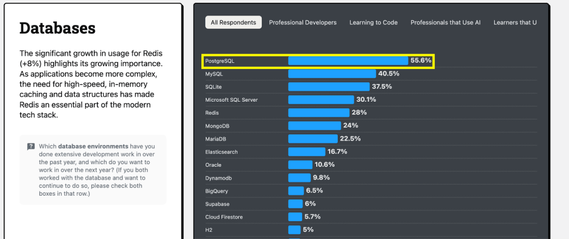Click the MariaDB bar
569x239 pixels.
pyautogui.click(x=312, y=138)
